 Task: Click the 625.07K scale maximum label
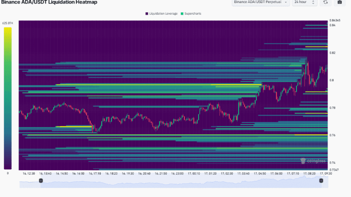(x=8, y=23)
